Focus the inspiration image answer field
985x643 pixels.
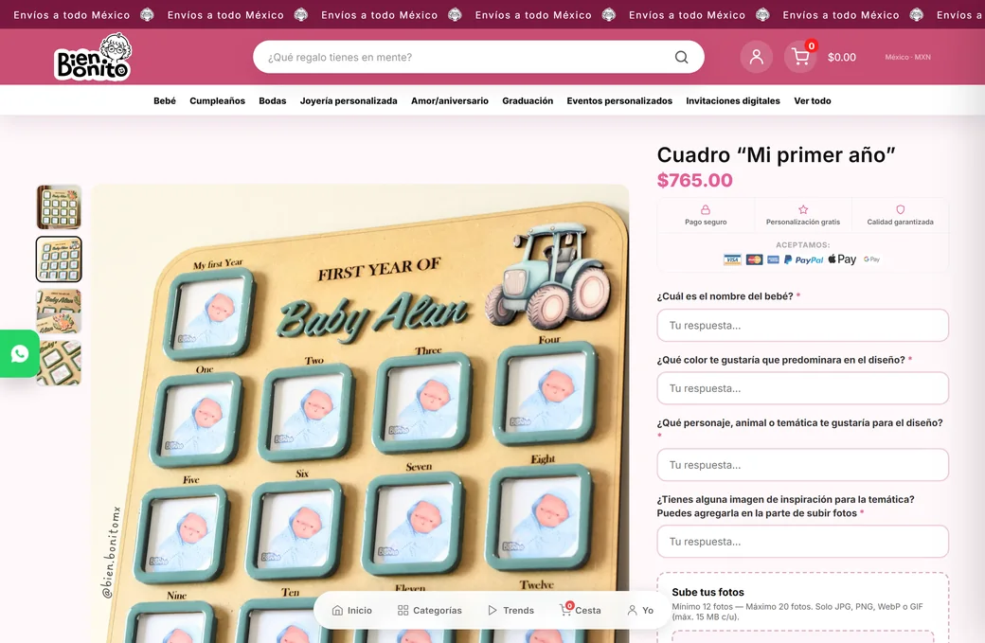(x=803, y=542)
